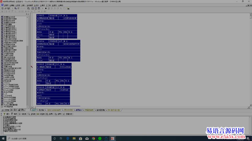
Task: Select the 提示 tab in output panel
Action: coord(7,114)
